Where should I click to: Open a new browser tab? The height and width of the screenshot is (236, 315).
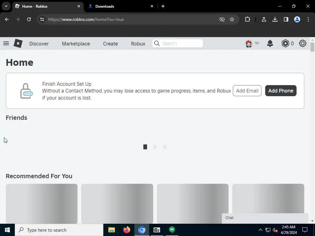click(x=163, y=6)
